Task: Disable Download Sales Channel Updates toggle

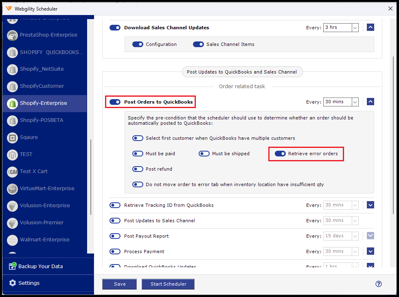Action: click(115, 27)
